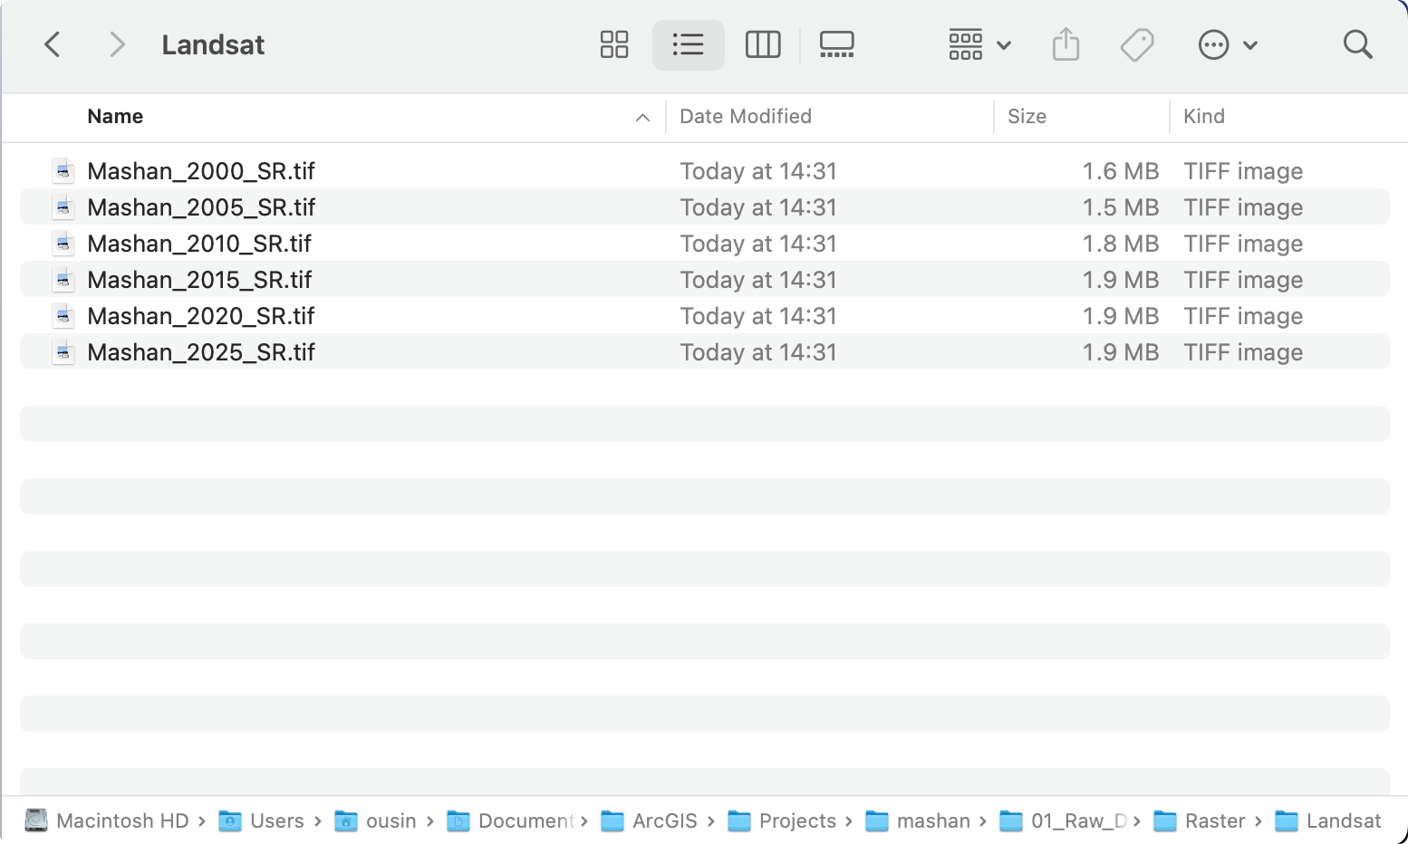
Task: Sort files by Date Modified column
Action: [x=746, y=116]
